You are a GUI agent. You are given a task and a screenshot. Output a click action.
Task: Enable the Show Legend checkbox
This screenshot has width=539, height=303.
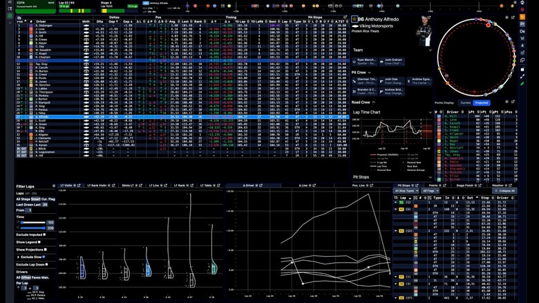(x=39, y=242)
